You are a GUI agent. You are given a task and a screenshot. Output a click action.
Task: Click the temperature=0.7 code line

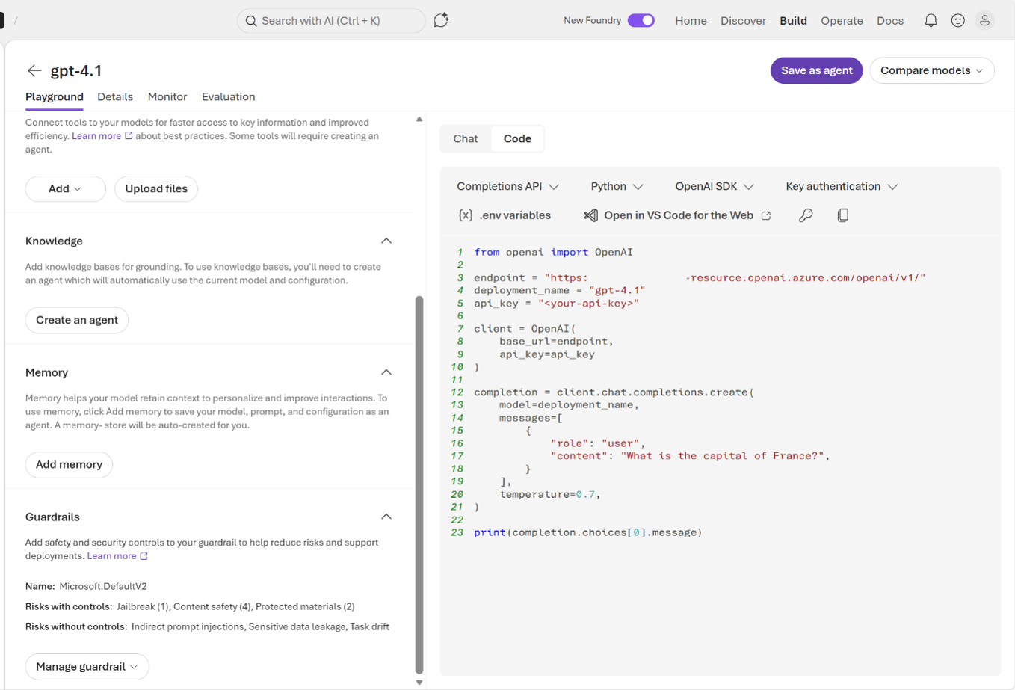(x=550, y=494)
